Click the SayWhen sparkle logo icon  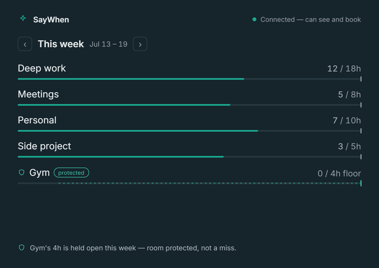pos(23,18)
